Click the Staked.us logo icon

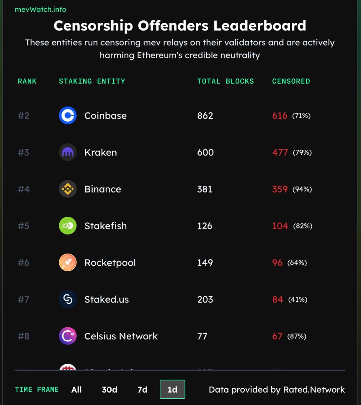pyautogui.click(x=68, y=299)
